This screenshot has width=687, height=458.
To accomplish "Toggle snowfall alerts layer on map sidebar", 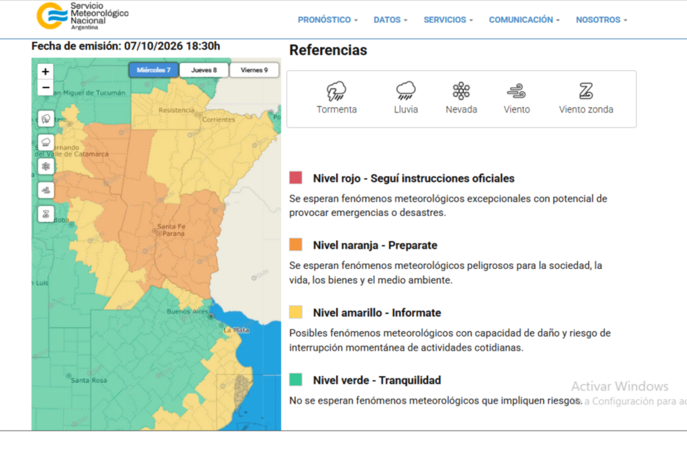I will pyautogui.click(x=46, y=166).
